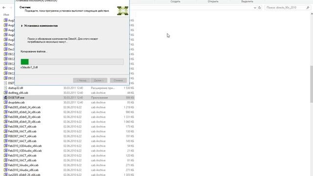Select the Feb2010_X3DAudio_x86.cab file name
Viewport: 313px width, 176px height.
(x=25, y=151)
